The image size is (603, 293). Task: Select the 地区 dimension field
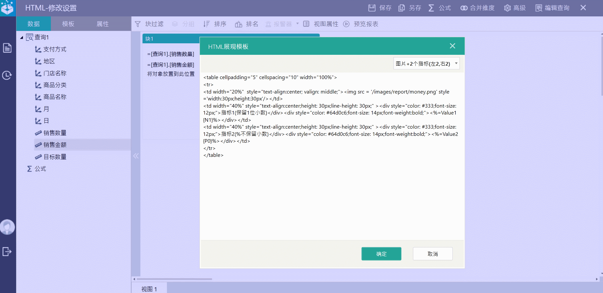point(45,61)
